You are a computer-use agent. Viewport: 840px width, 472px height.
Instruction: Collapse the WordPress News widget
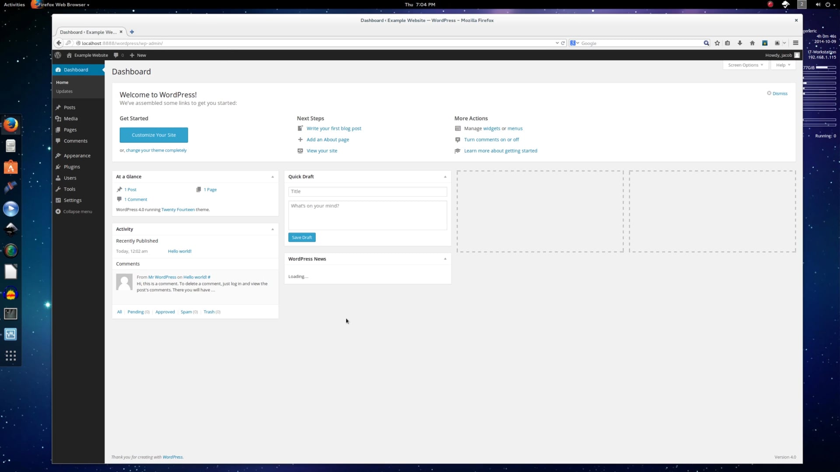(445, 259)
